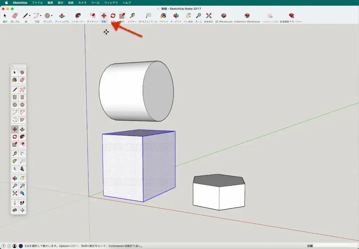Choose the Rotated Rectangle tool in floating palette
Image resolution: width=359 pixels, height=249 pixels.
[x=22, y=97]
